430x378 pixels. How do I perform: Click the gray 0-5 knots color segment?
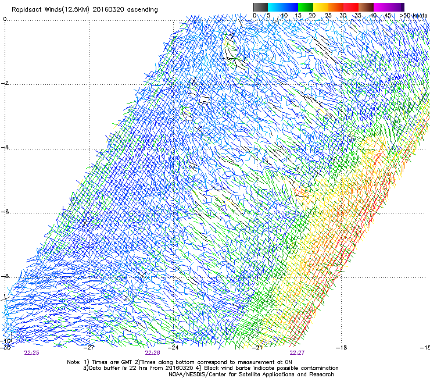click(x=260, y=7)
